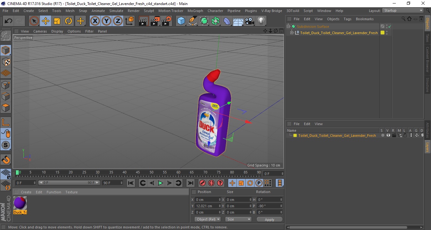Open the V-Ray Bridge menu
The height and width of the screenshot is (230, 431).
pyautogui.click(x=272, y=11)
